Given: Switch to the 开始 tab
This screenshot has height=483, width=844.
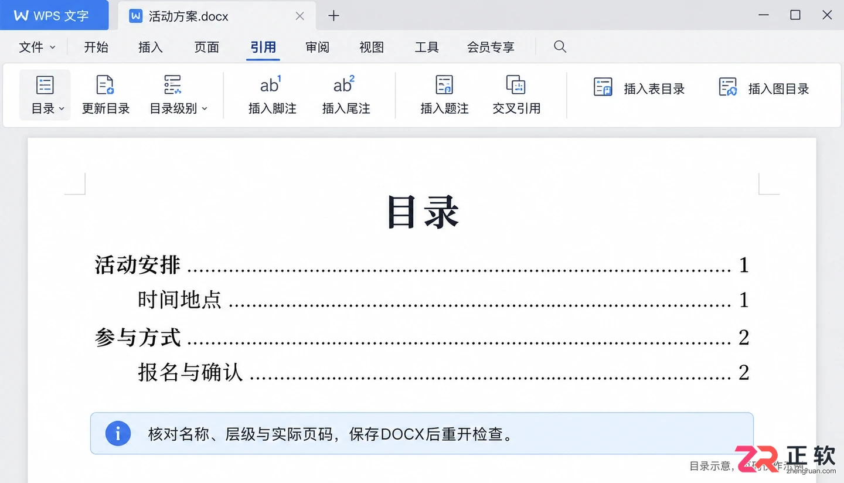Looking at the screenshot, I should tap(96, 47).
